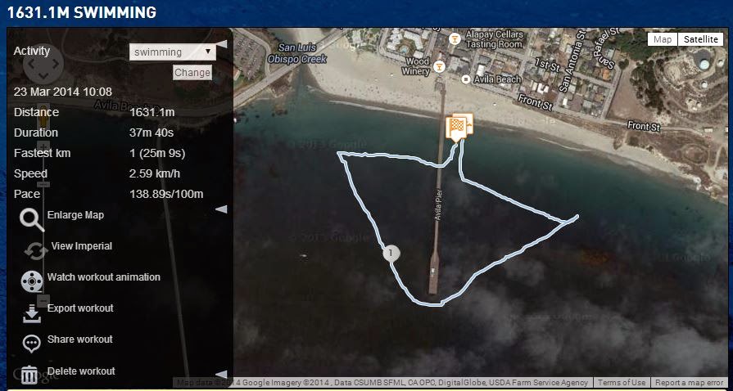Screen dimensions: 733x391
Task: Click the Share workout speech bubble icon
Action: [x=32, y=344]
